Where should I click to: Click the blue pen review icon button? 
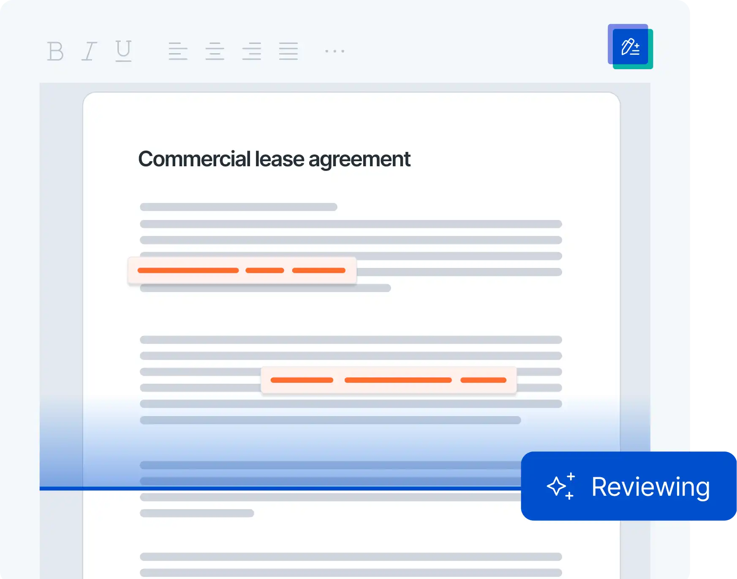click(x=630, y=46)
